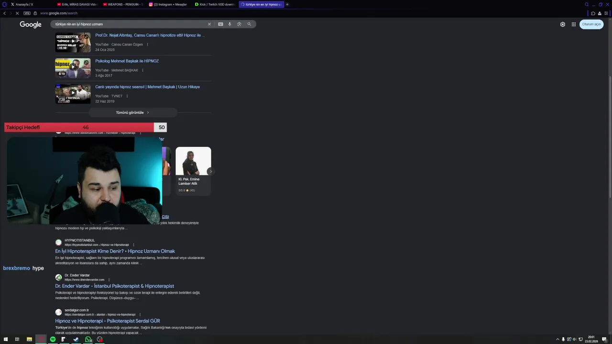
Task: Open WhatsApp from the taskbar
Action: (x=88, y=339)
